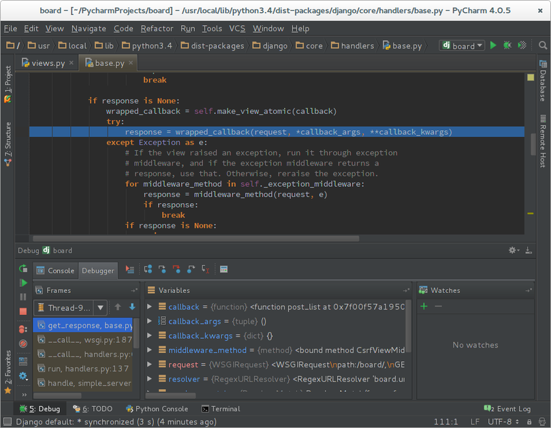The image size is (551, 428).
Task: Click Step Into debugger icon
Action: (x=162, y=269)
